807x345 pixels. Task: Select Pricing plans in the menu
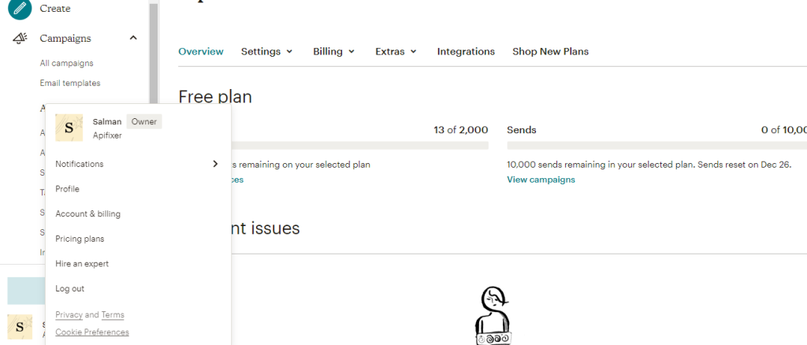pos(80,239)
